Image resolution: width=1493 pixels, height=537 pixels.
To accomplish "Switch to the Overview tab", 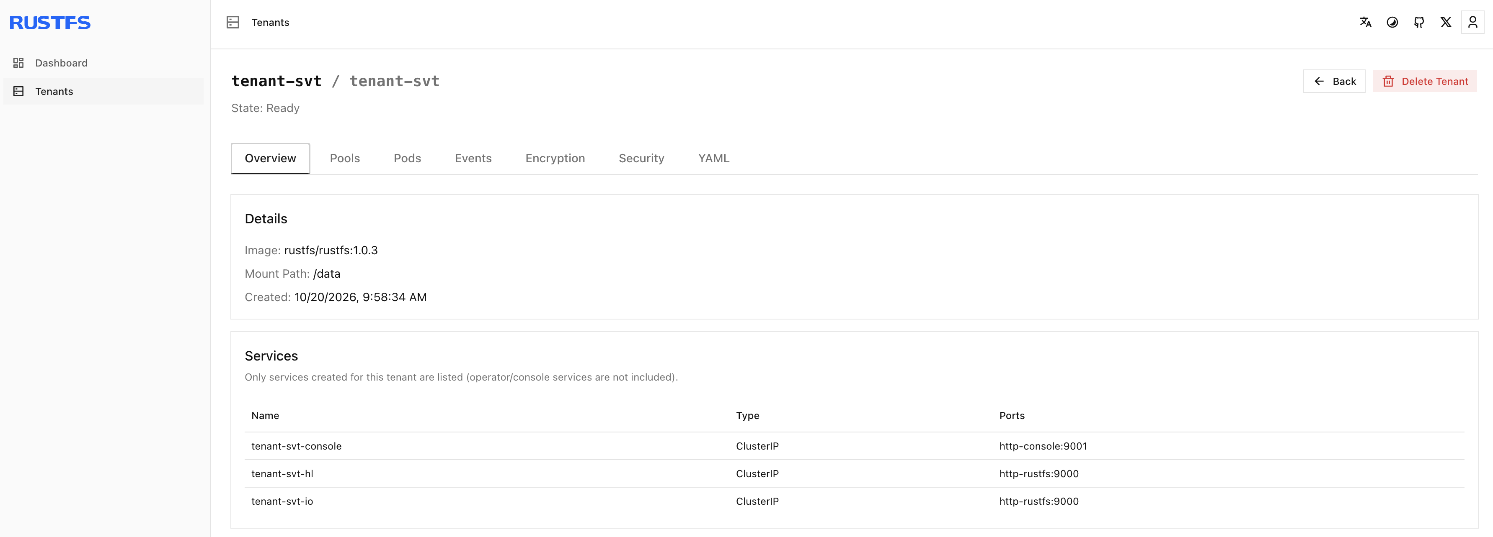I will click(x=270, y=159).
